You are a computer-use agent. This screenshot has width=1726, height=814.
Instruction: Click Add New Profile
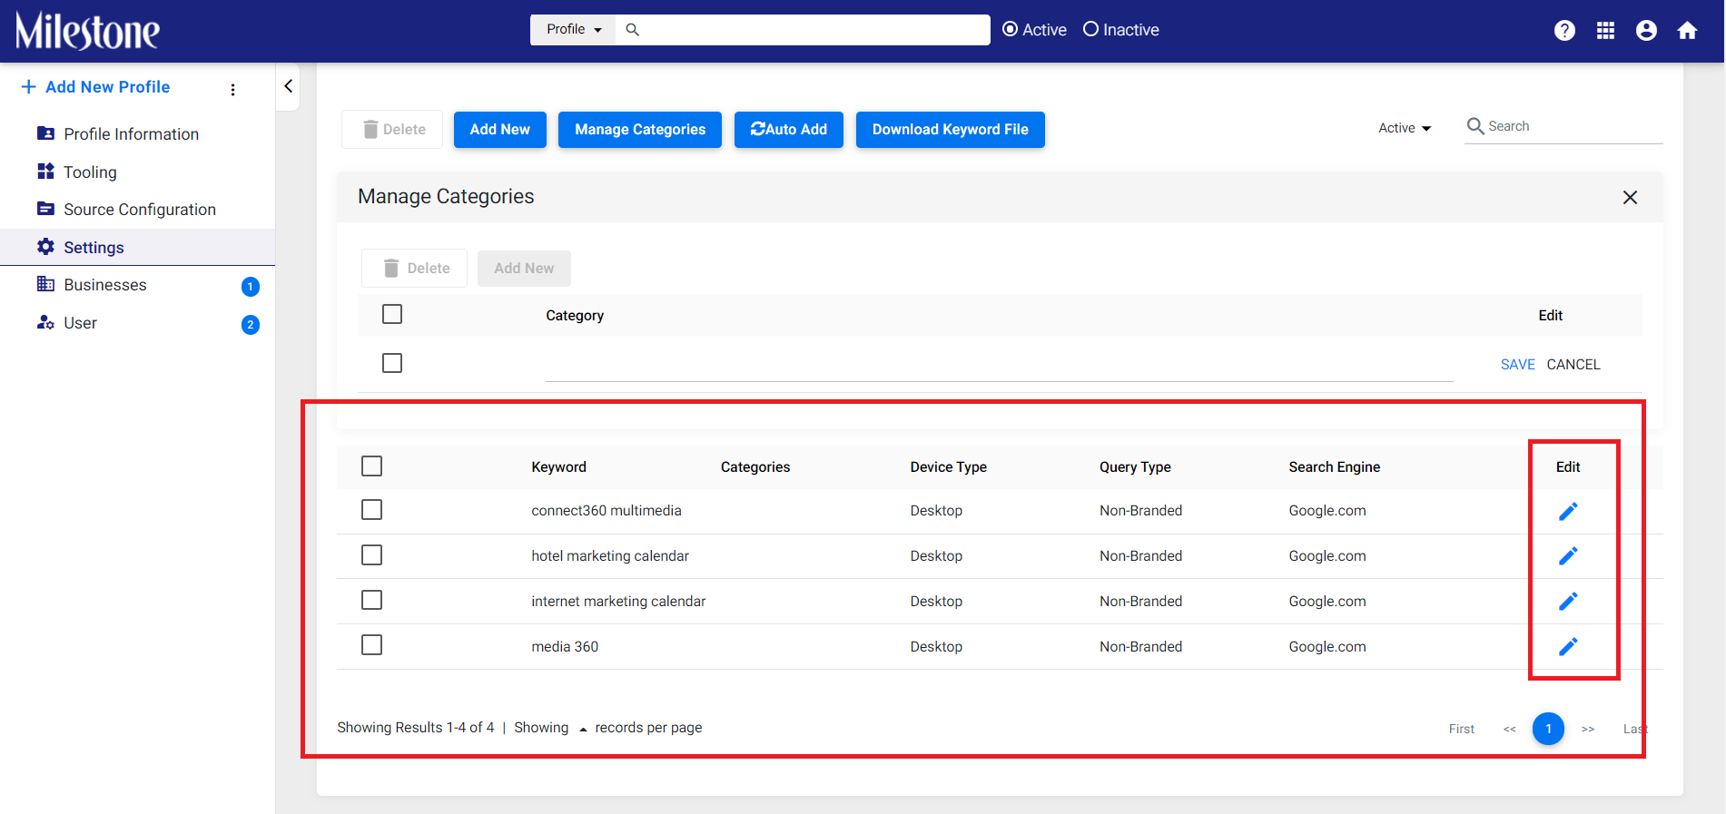[95, 87]
